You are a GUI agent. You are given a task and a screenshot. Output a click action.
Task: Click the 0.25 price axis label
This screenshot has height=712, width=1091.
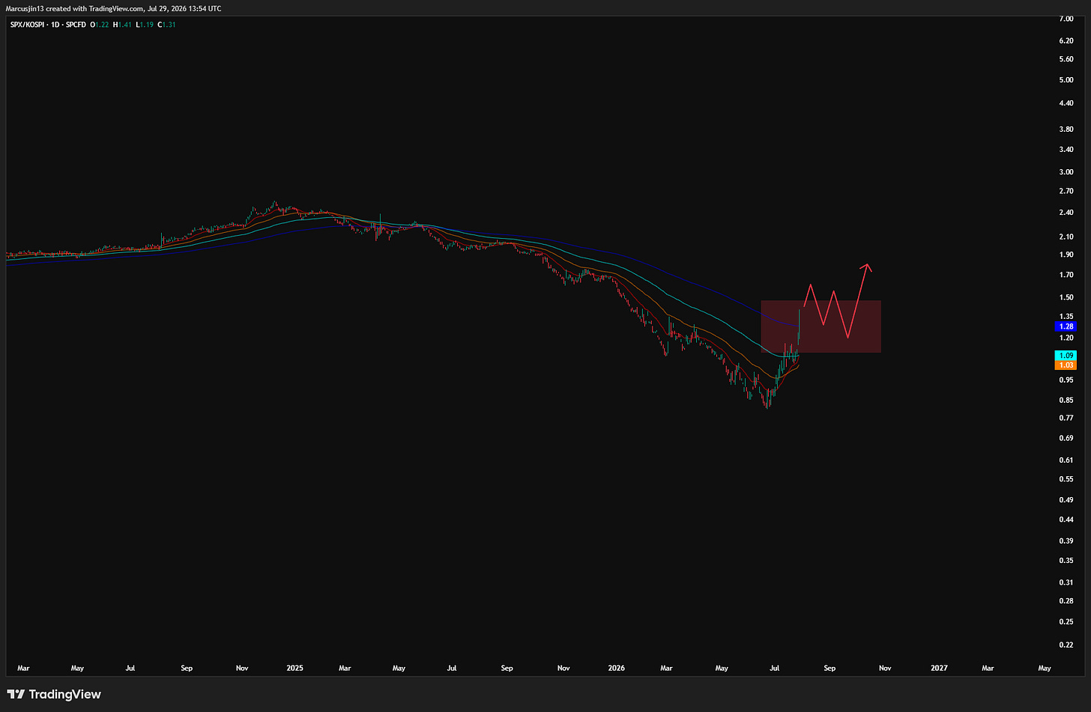(x=1066, y=621)
